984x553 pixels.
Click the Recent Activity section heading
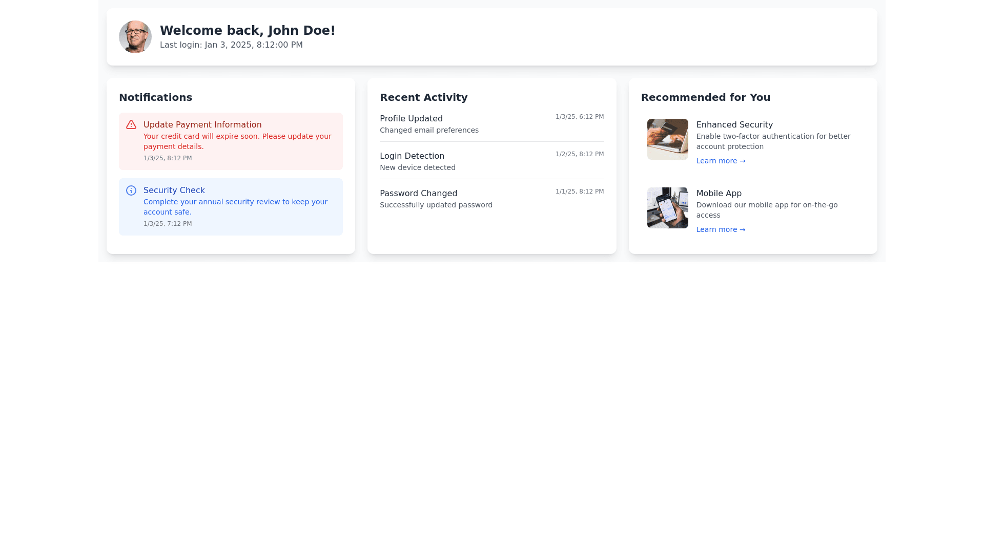[x=423, y=97]
